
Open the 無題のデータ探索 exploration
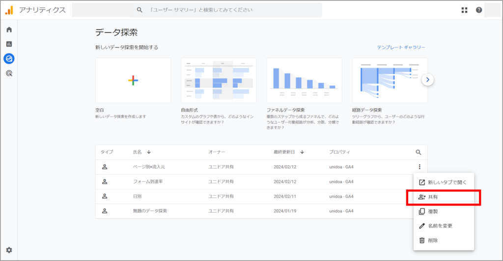(150, 211)
